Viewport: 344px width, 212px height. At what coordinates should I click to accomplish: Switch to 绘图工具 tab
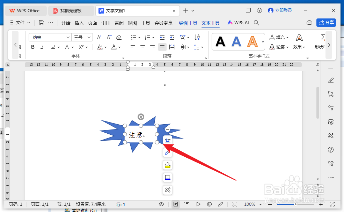[x=188, y=23]
